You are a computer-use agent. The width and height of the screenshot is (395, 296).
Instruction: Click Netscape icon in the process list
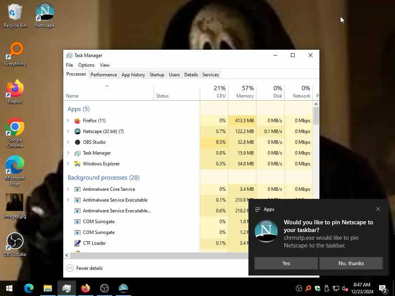click(77, 131)
